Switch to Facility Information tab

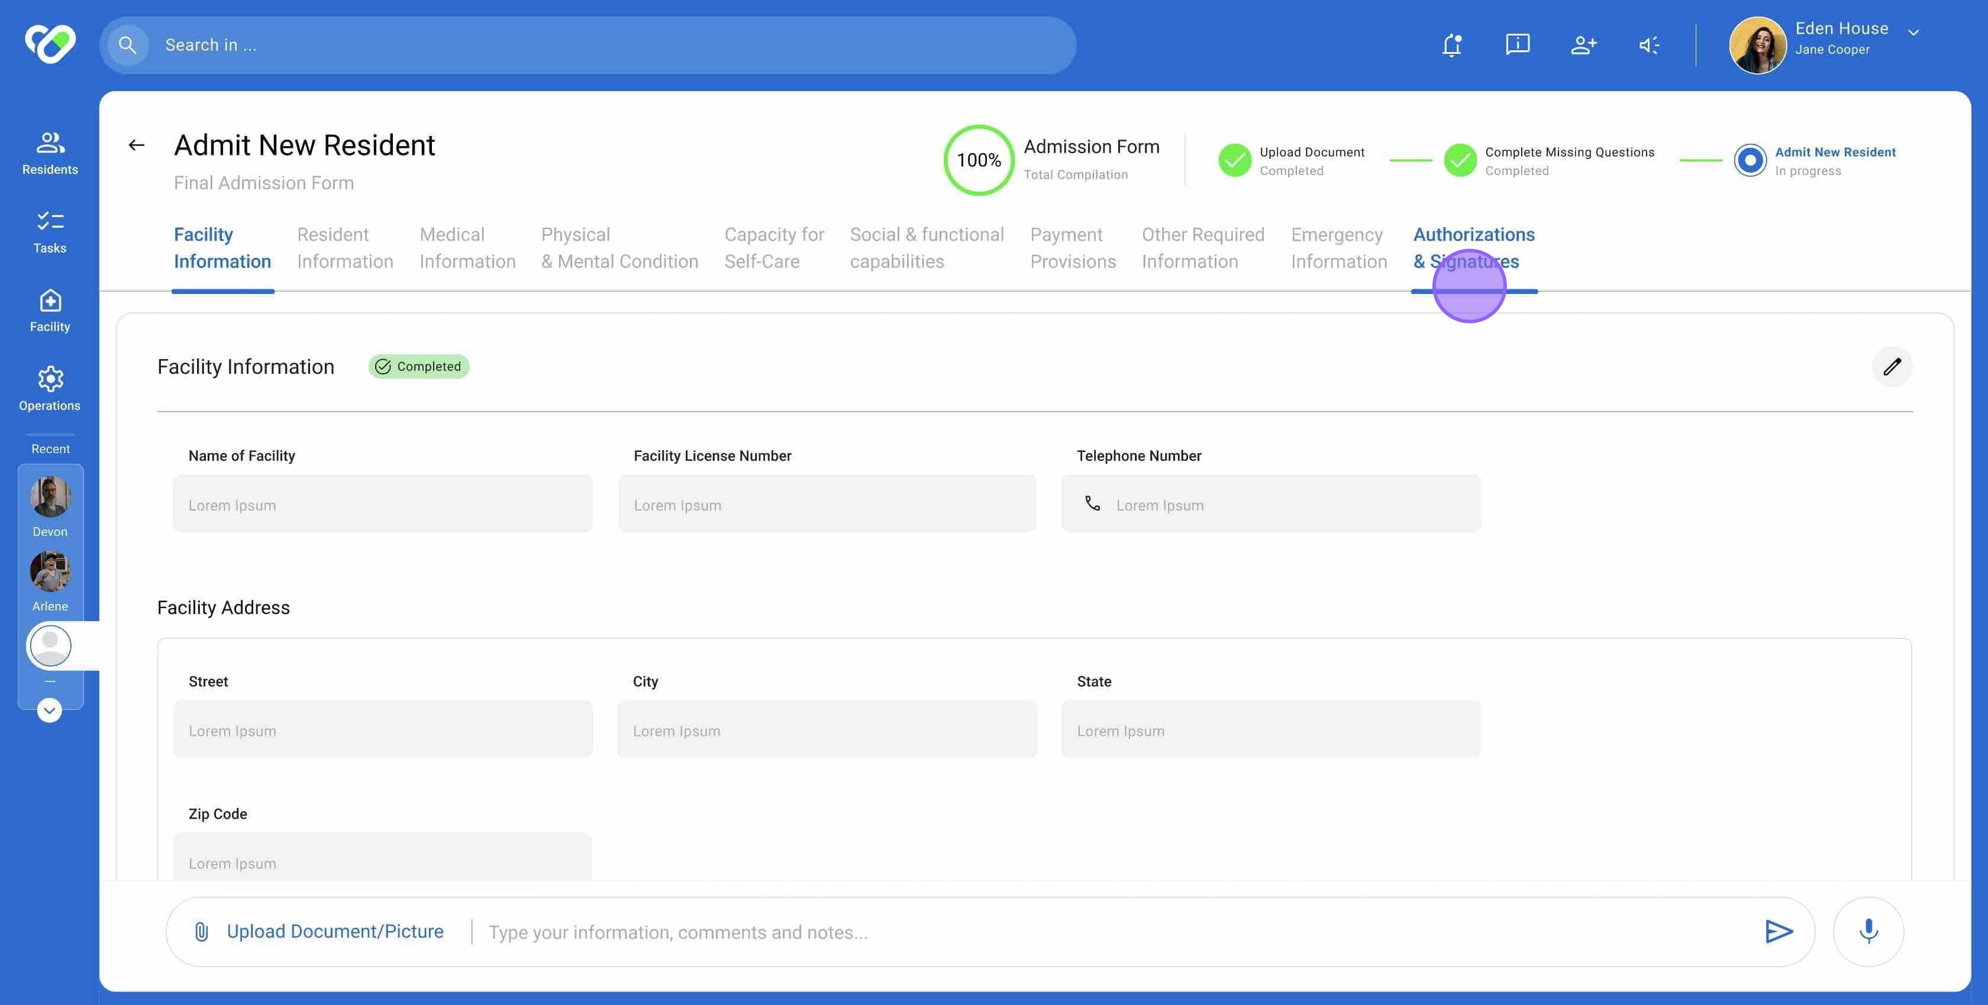click(x=222, y=248)
